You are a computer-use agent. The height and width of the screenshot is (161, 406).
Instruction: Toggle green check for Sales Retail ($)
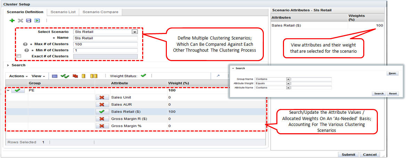coord(102,112)
